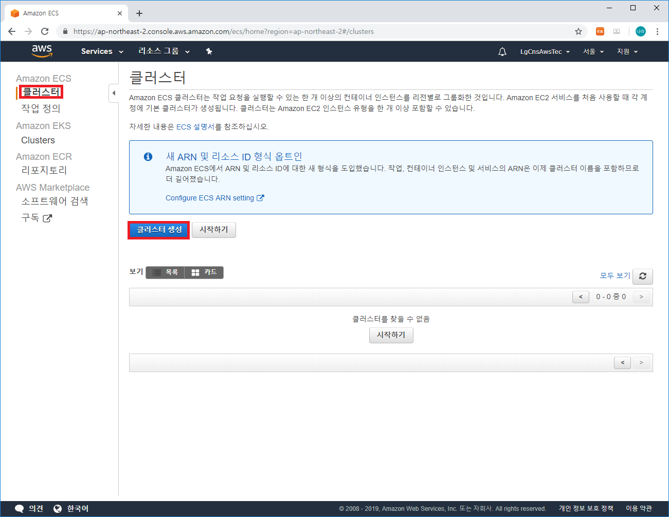Click the 새 ARN 및 리소스 ID 형식 옵트인 heading
This screenshot has width=669, height=517.
click(234, 157)
